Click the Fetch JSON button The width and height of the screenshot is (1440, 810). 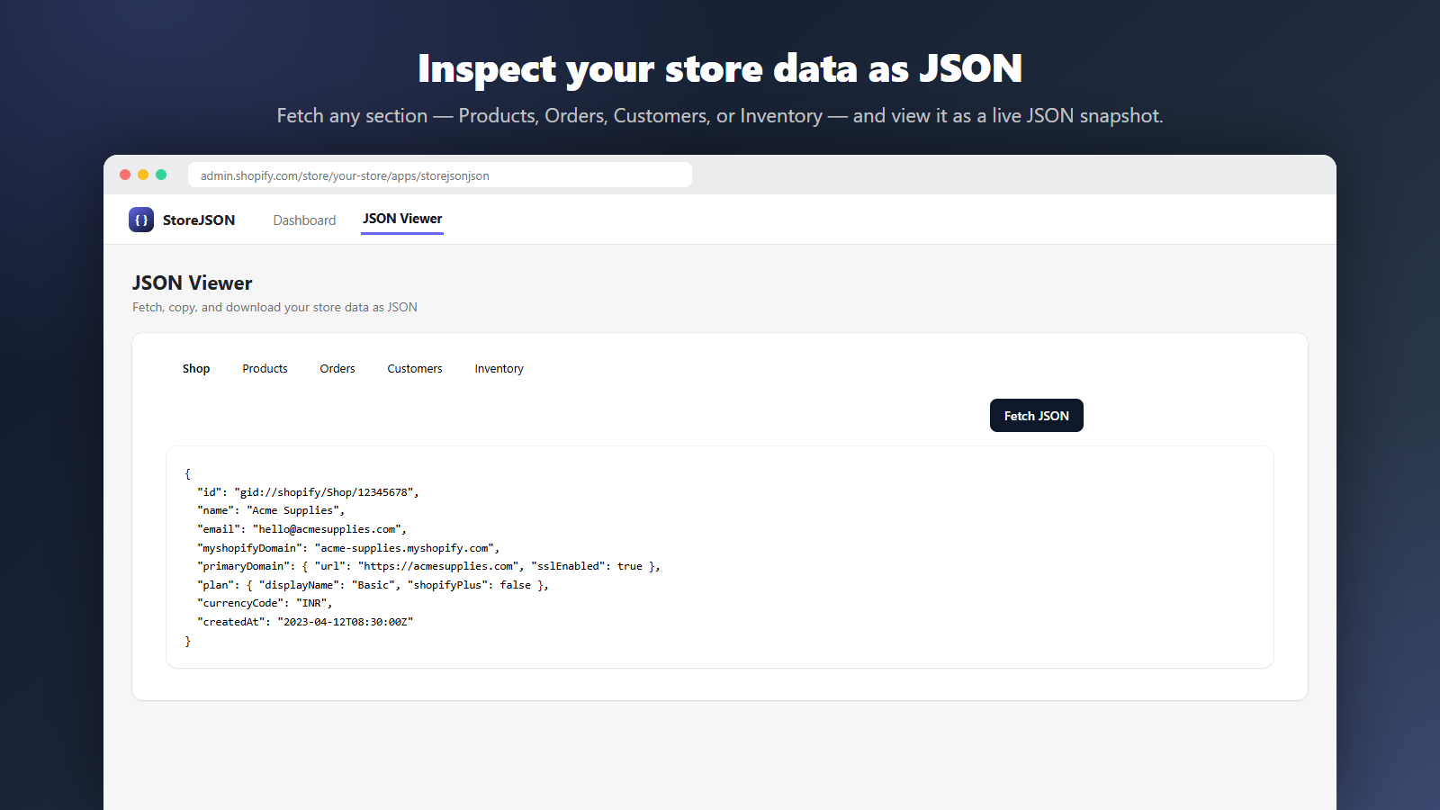(1037, 416)
